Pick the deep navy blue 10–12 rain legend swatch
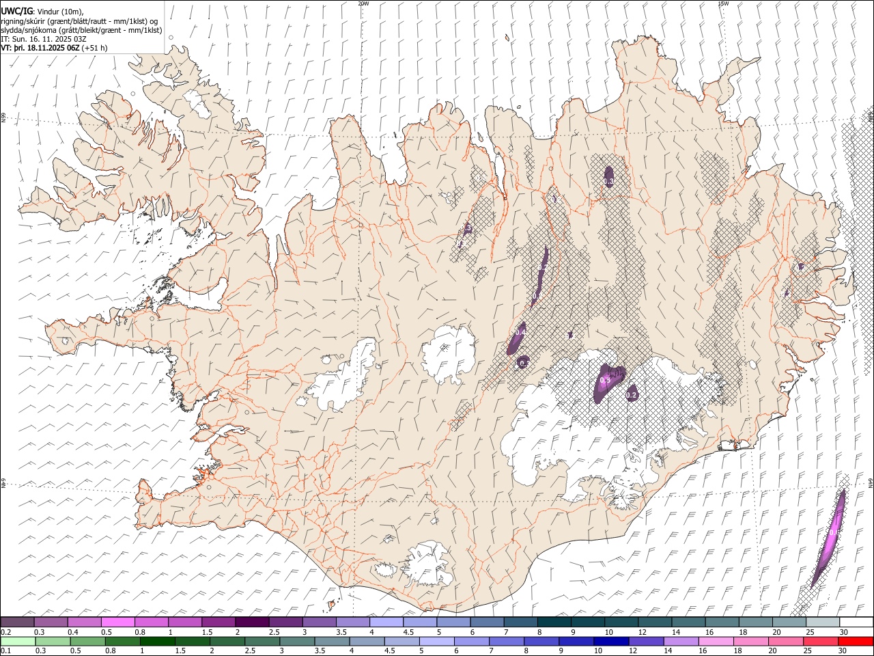874x656 pixels. click(x=610, y=641)
